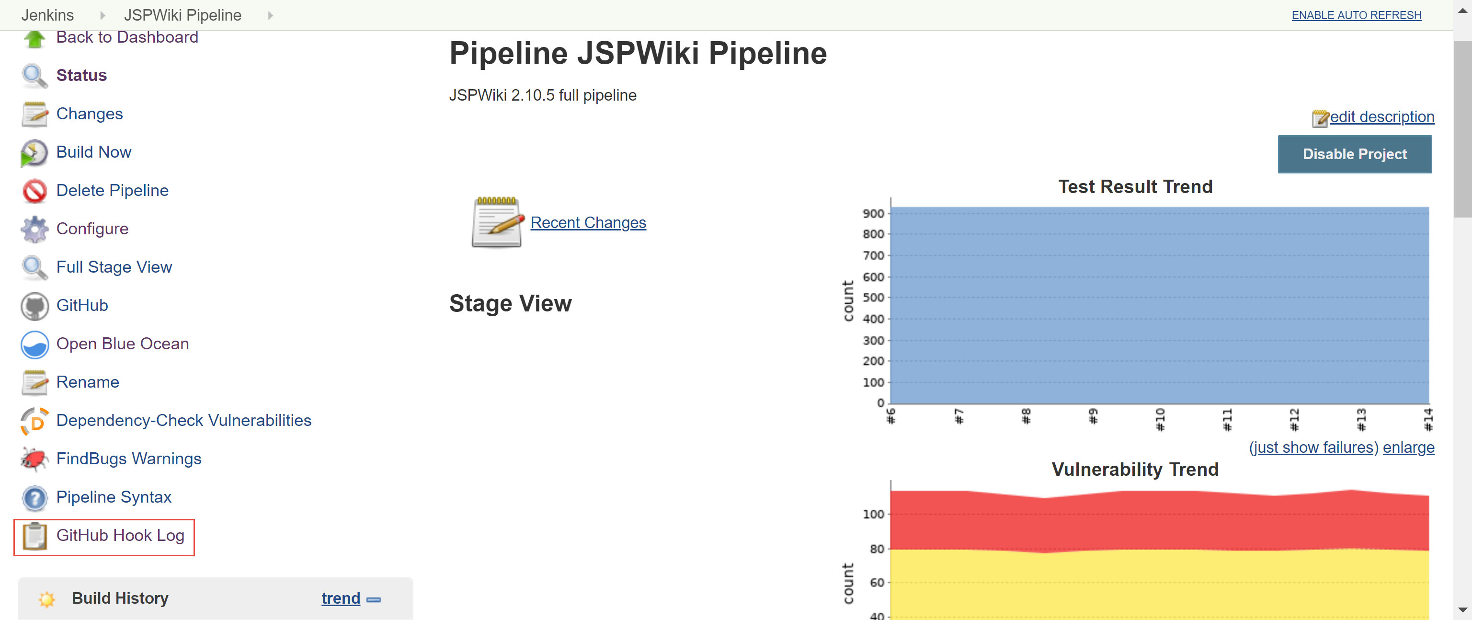
Task: Open the Changes sidebar link
Action: pyautogui.click(x=89, y=114)
